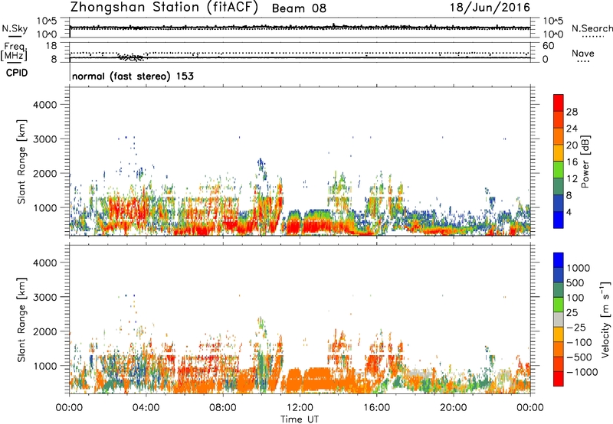Click the 2000 tick in the velocity panel
613x424 pixels.
(x=45, y=331)
